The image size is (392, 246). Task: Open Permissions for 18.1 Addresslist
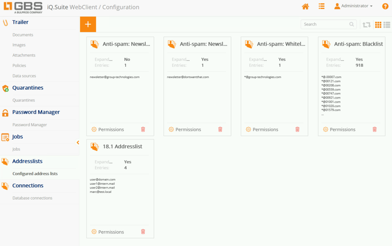click(x=108, y=232)
